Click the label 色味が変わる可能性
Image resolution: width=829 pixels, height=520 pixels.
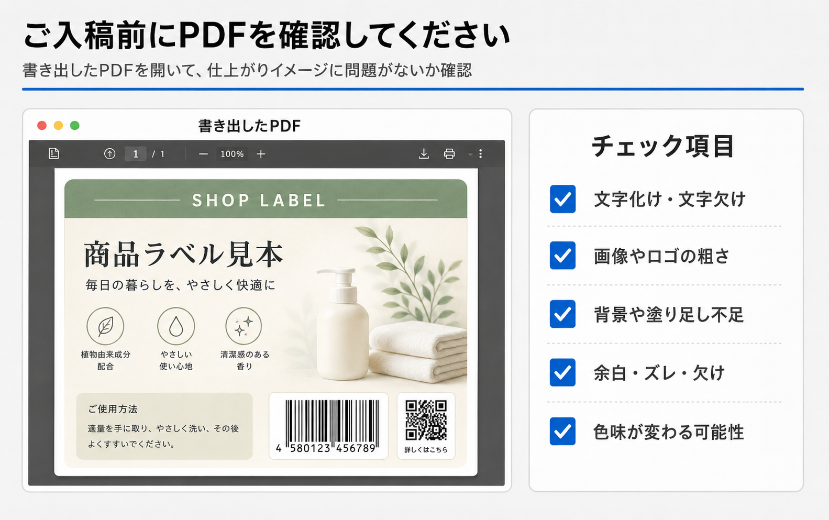[668, 432]
